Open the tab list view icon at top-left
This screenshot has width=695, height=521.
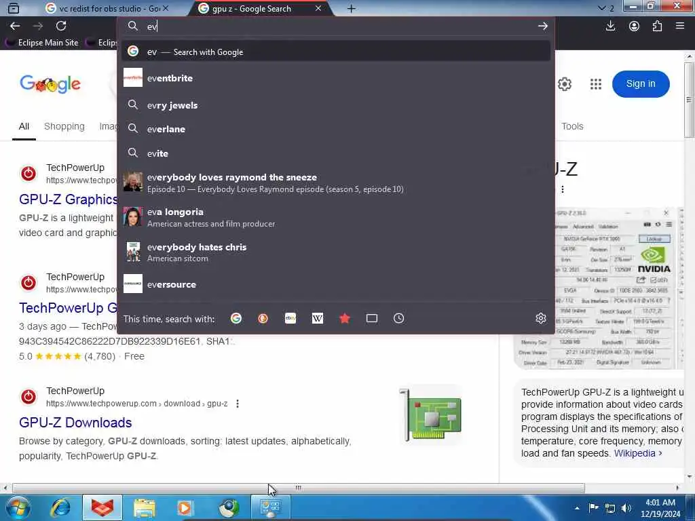pos(14,8)
